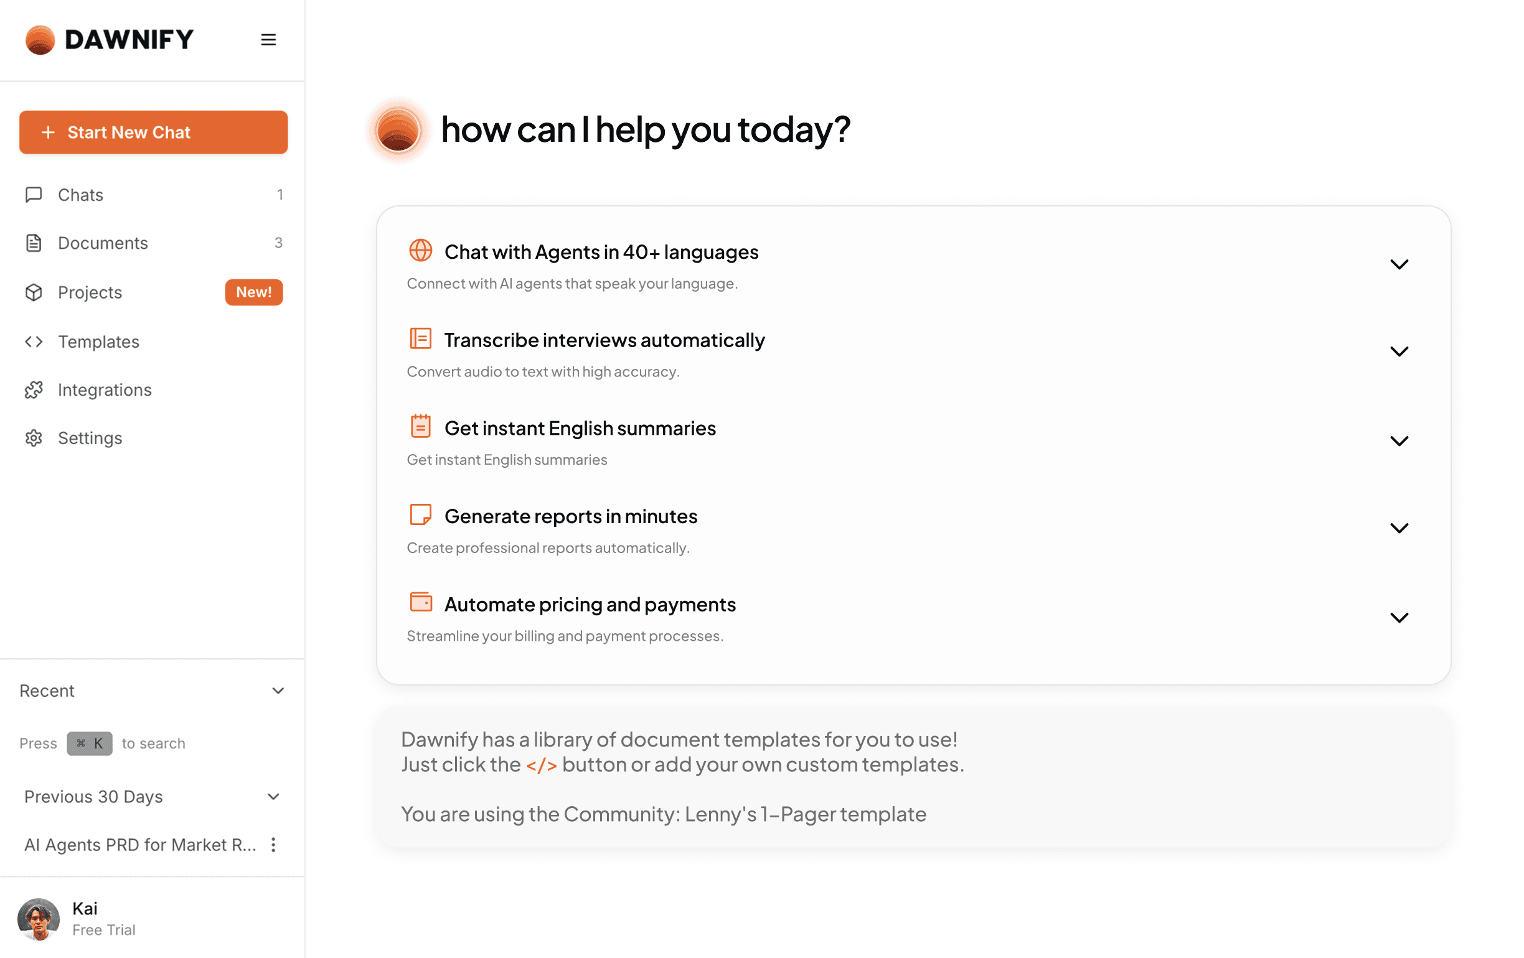Select the Documents icon in sidebar
This screenshot has height=958, width=1524.
point(34,243)
